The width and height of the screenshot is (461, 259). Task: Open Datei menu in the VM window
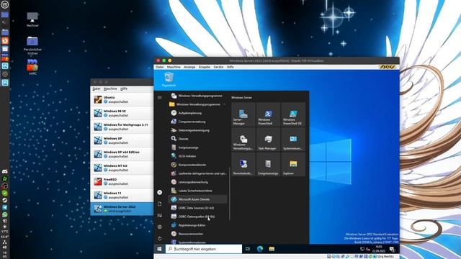[160, 67]
